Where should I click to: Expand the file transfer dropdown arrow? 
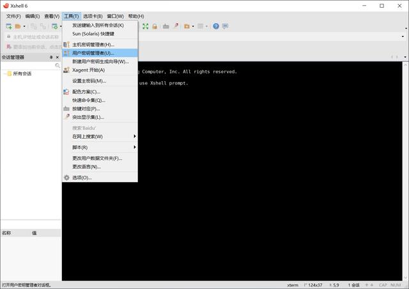[193, 26]
